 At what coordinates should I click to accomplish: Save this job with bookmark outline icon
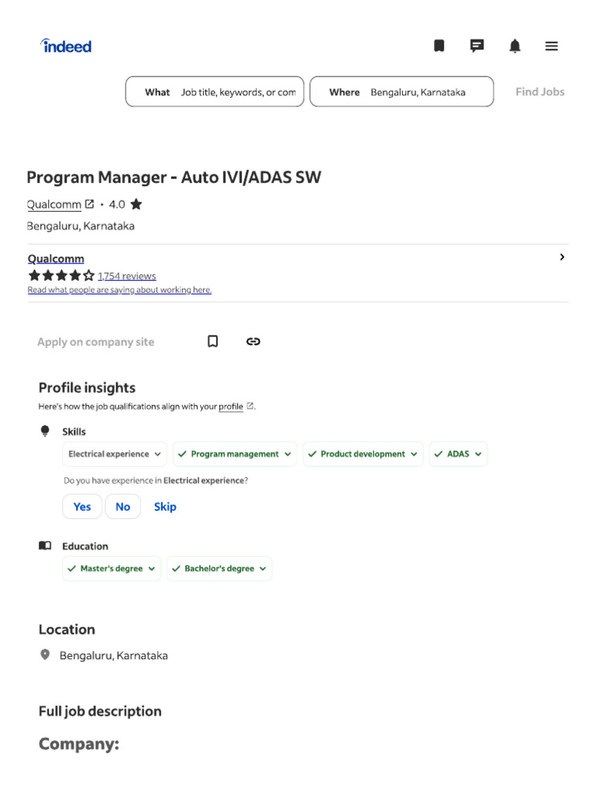[x=213, y=341]
